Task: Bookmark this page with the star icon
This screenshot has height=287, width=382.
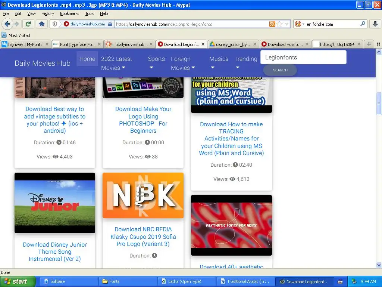Action: [x=279, y=24]
